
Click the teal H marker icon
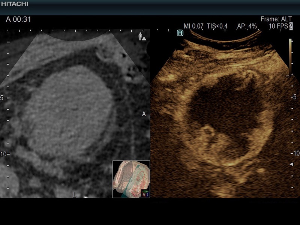180,33
